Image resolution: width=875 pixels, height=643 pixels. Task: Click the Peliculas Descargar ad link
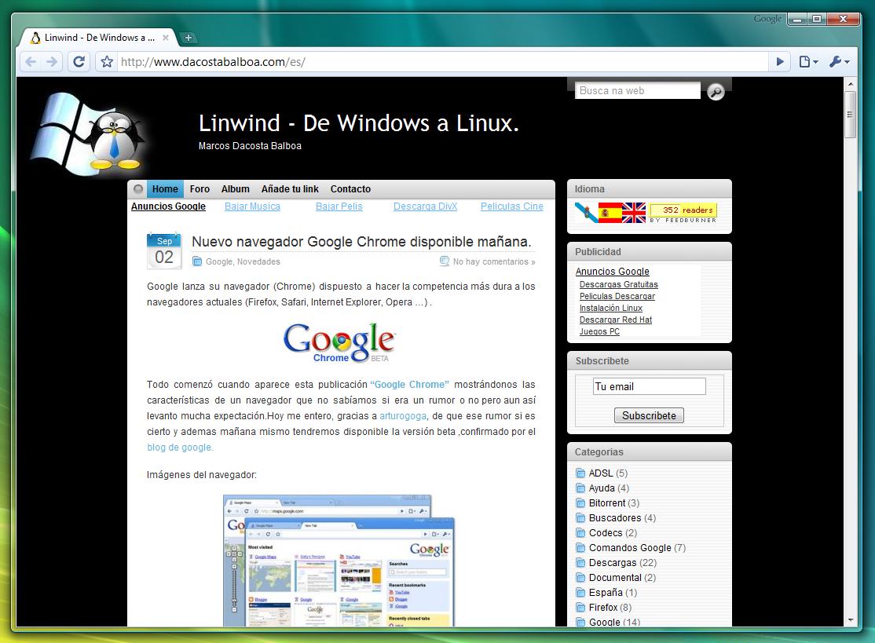point(617,296)
